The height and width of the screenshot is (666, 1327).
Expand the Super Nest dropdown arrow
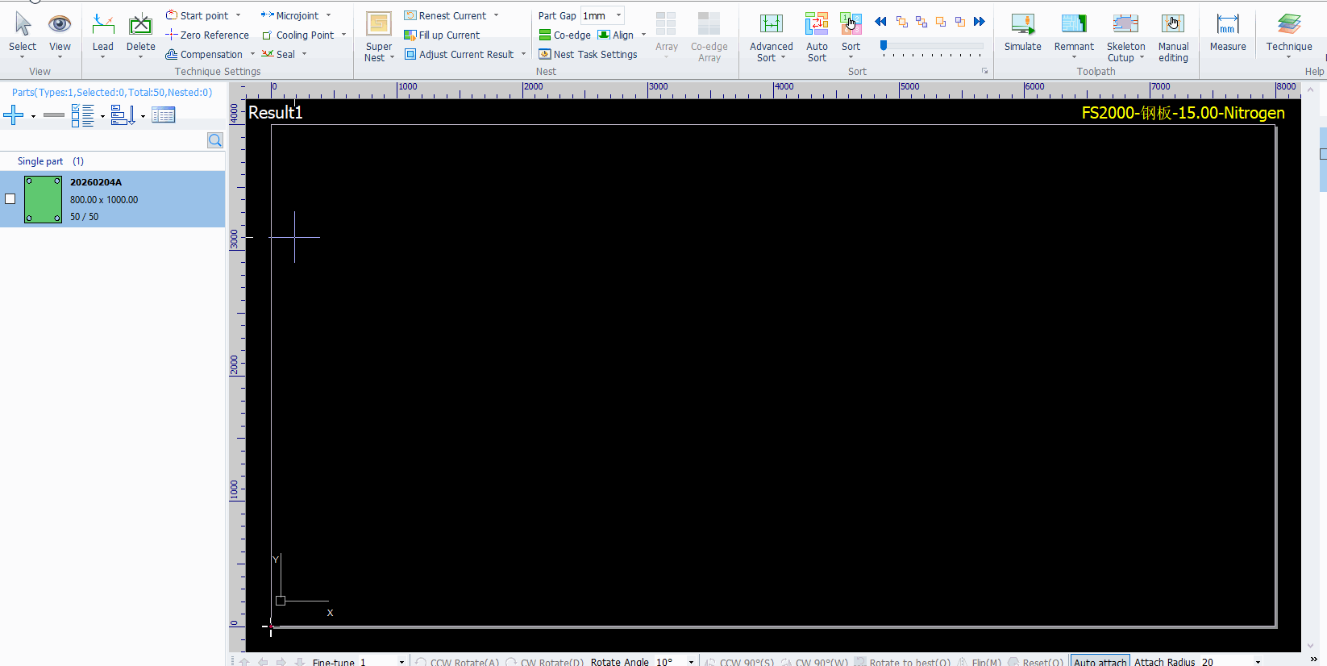(393, 58)
